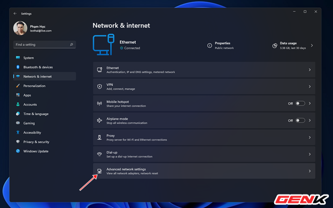Screen dimensions: 333x208
Task: Open Time & language category
Action: click(x=45, y=114)
